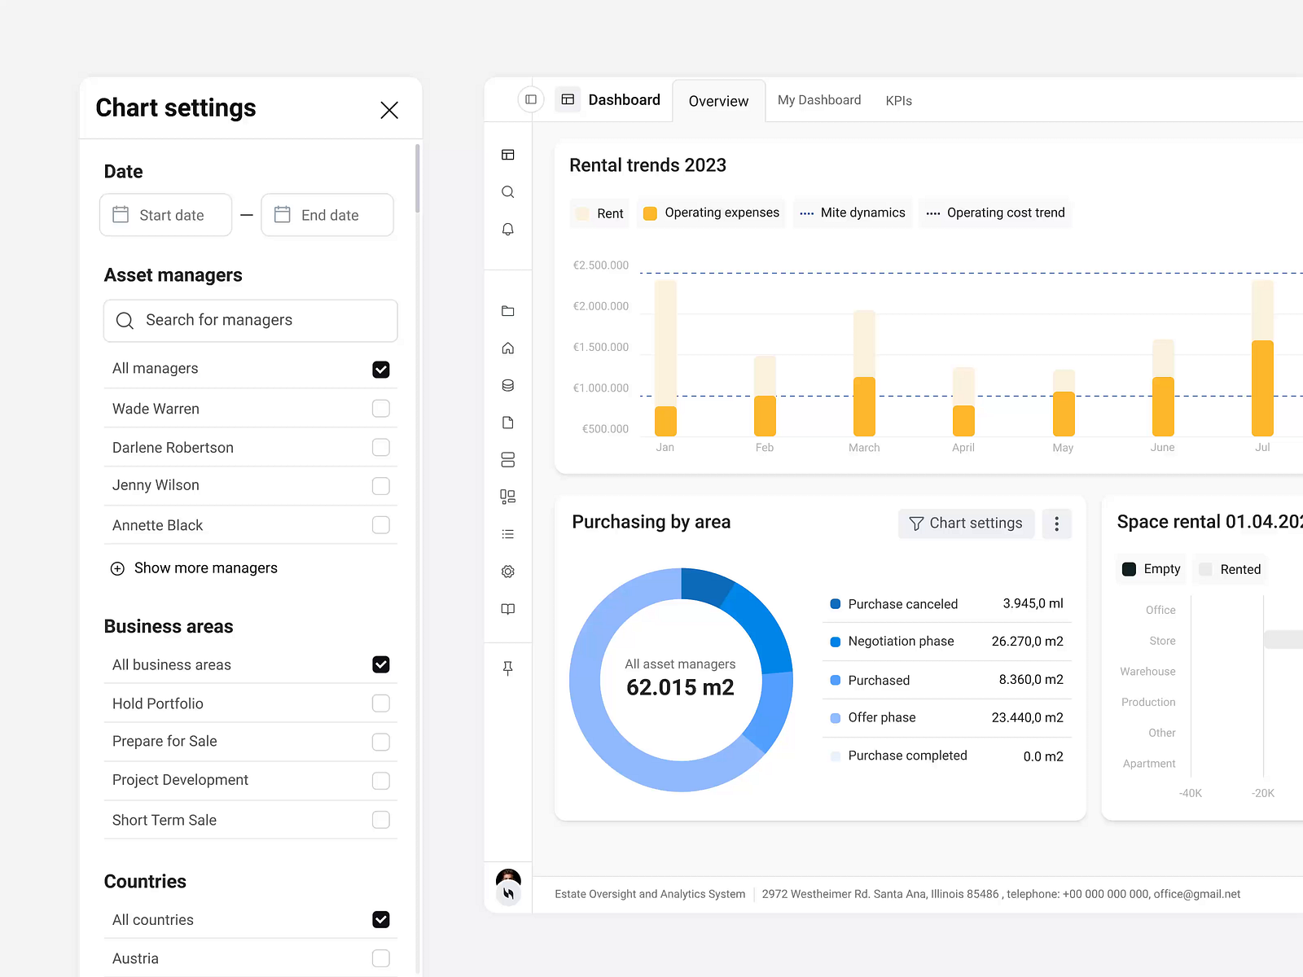Open the Start date picker
The image size is (1303, 977).
(x=165, y=215)
